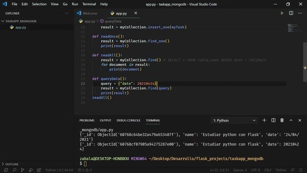This screenshot has width=307, height=173.
Task: Open app.py in the Explorer tree
Action: (x=21, y=27)
